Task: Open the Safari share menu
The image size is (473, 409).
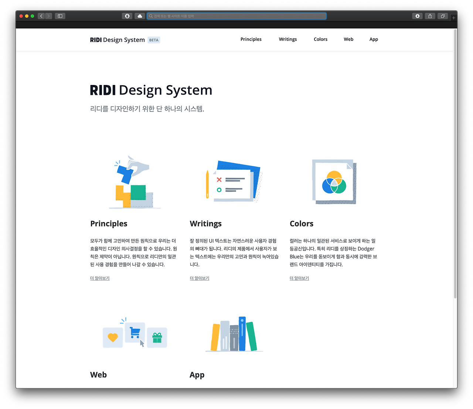Action: [x=430, y=16]
